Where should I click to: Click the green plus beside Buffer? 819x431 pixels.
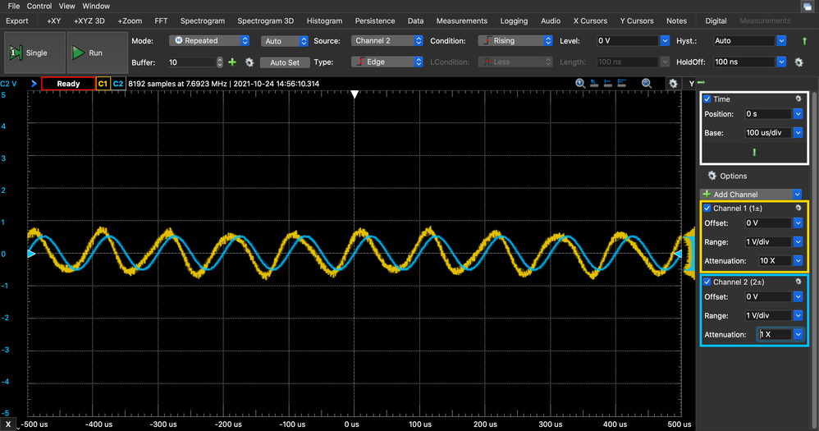[232, 62]
